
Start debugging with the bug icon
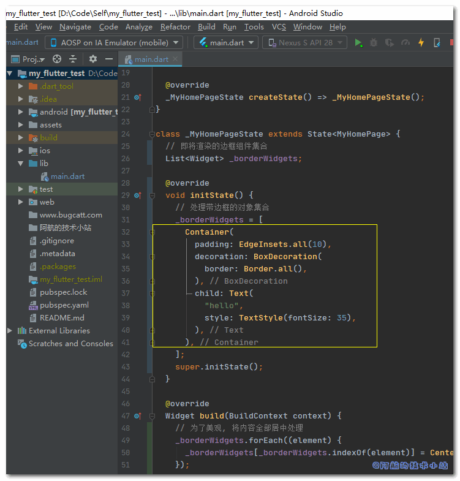(374, 43)
